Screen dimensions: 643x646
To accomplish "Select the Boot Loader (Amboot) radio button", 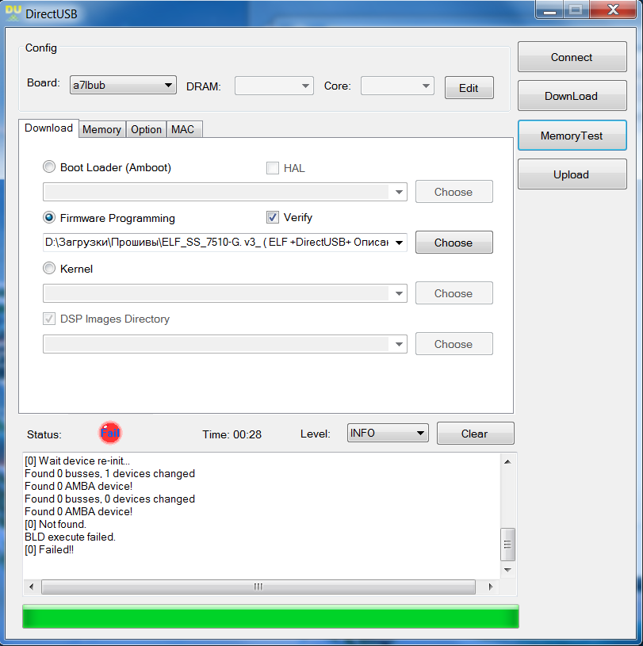I will [x=50, y=167].
